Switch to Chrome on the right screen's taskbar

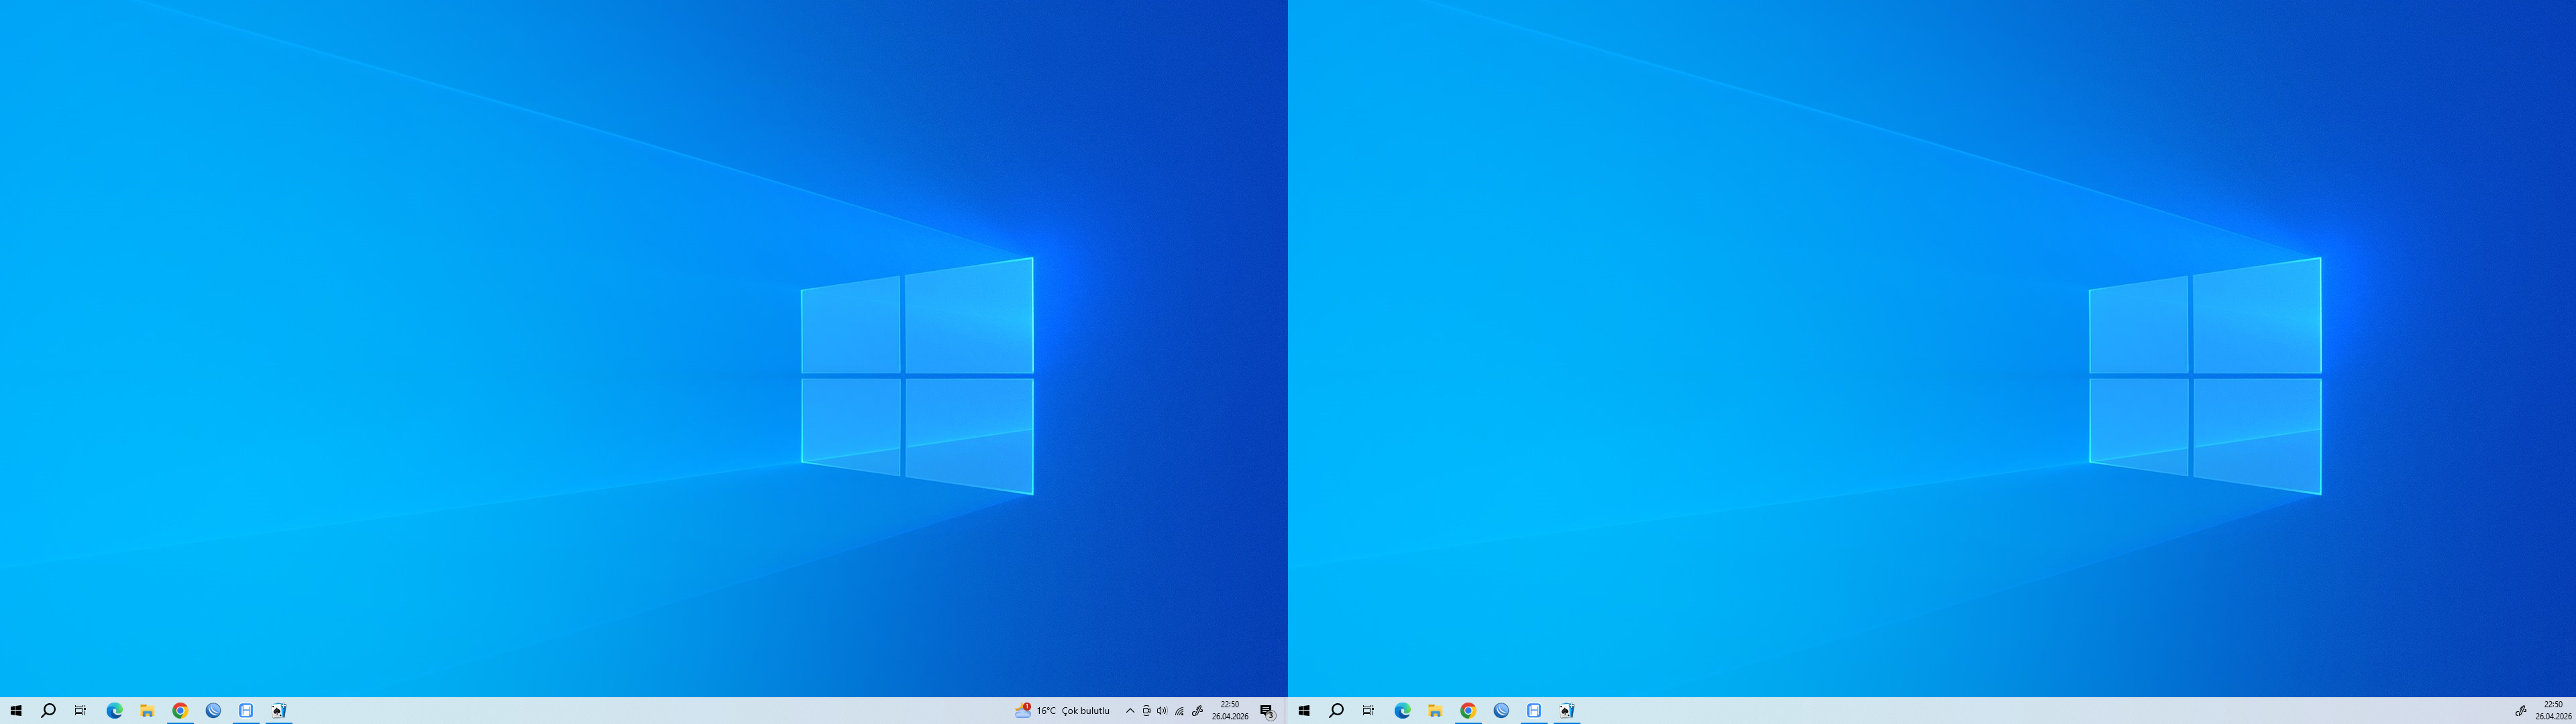[1468, 711]
